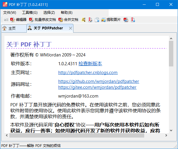The height and width of the screenshot is (149, 178).
Task: Click the vertical scrollbar down arrow
Action: click(171, 131)
